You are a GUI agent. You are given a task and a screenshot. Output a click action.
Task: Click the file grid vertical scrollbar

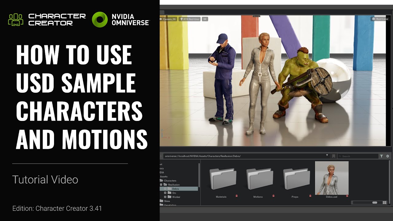(x=390, y=183)
